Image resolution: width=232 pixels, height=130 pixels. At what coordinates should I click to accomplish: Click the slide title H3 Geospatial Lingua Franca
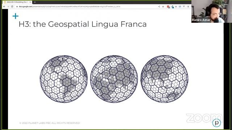[x=83, y=24]
